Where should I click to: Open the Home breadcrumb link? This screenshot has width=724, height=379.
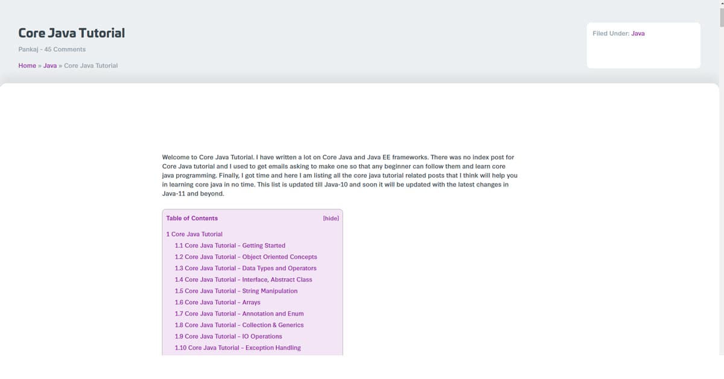point(27,65)
